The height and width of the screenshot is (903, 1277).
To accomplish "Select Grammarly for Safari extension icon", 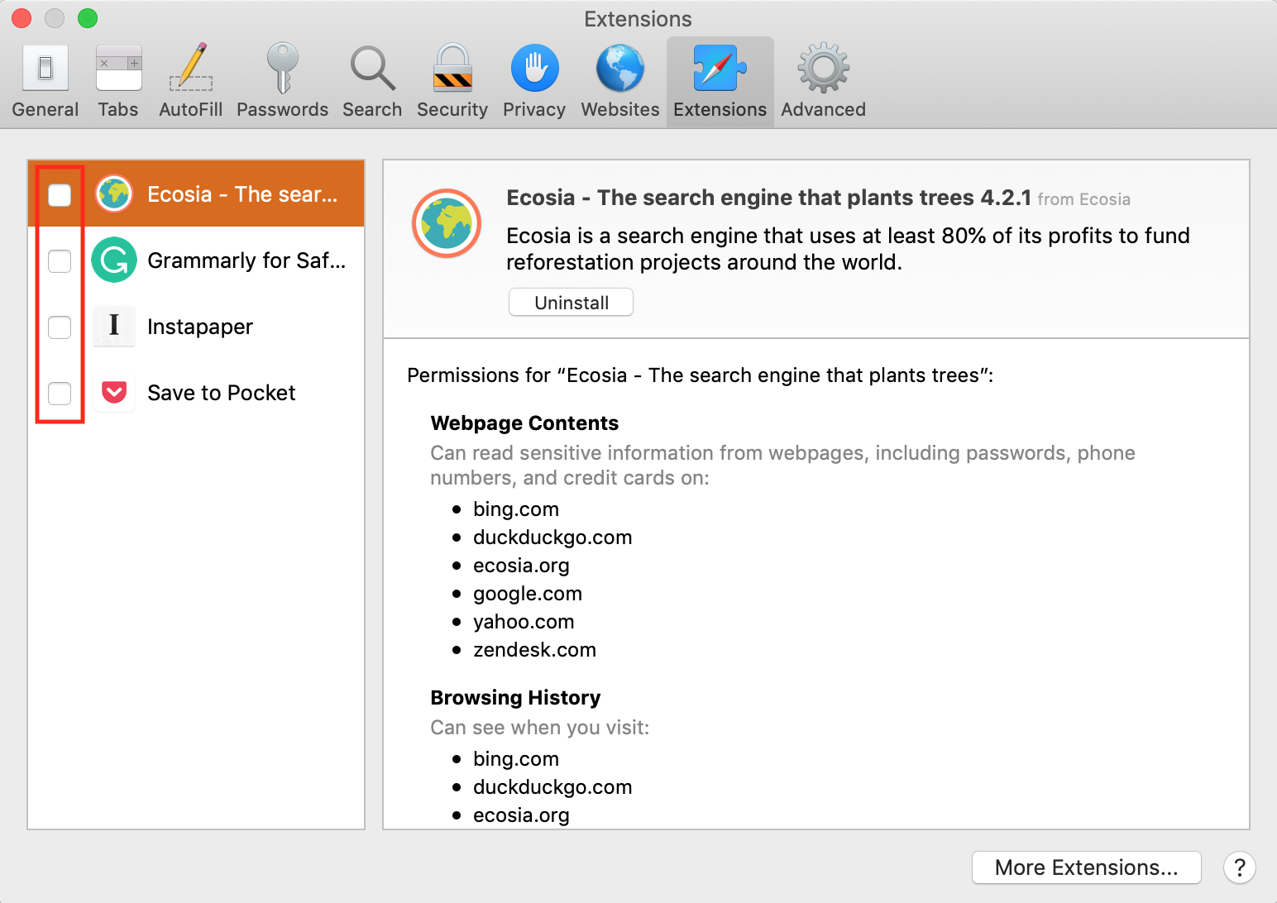I will [114, 260].
